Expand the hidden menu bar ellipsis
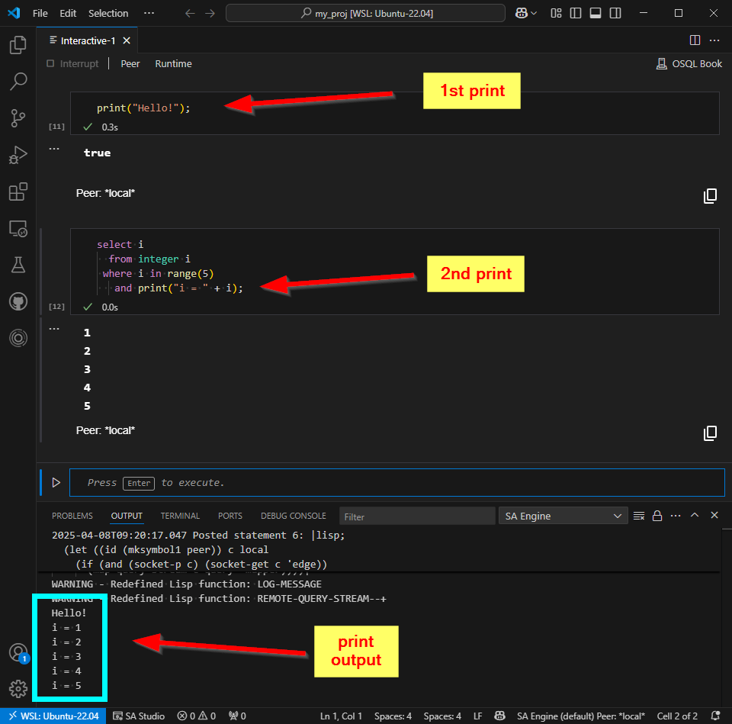Screen dimensions: 732x724 point(149,13)
